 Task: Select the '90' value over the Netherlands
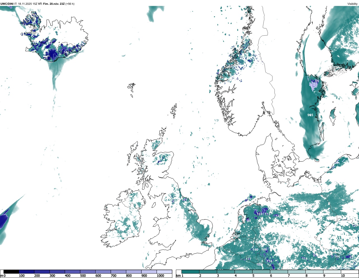pos(249,221)
